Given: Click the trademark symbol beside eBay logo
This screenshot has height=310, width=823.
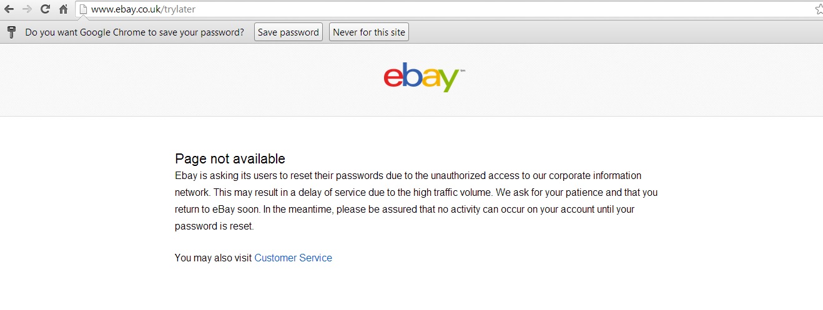Looking at the screenshot, I should 463,70.
